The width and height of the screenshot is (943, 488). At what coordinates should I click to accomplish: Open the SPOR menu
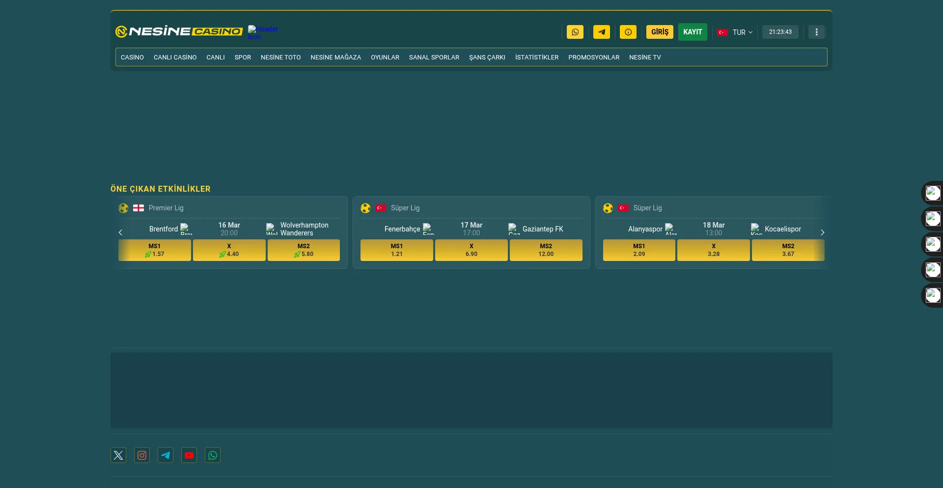[x=243, y=57]
